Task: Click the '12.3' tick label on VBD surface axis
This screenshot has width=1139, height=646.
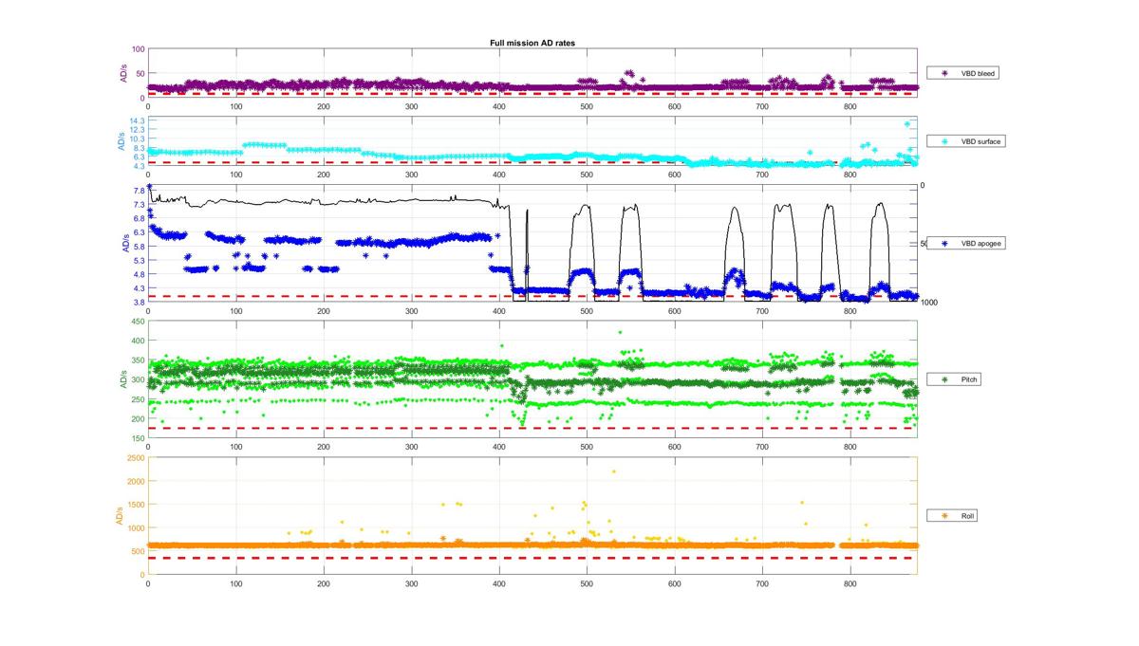Action: click(138, 131)
